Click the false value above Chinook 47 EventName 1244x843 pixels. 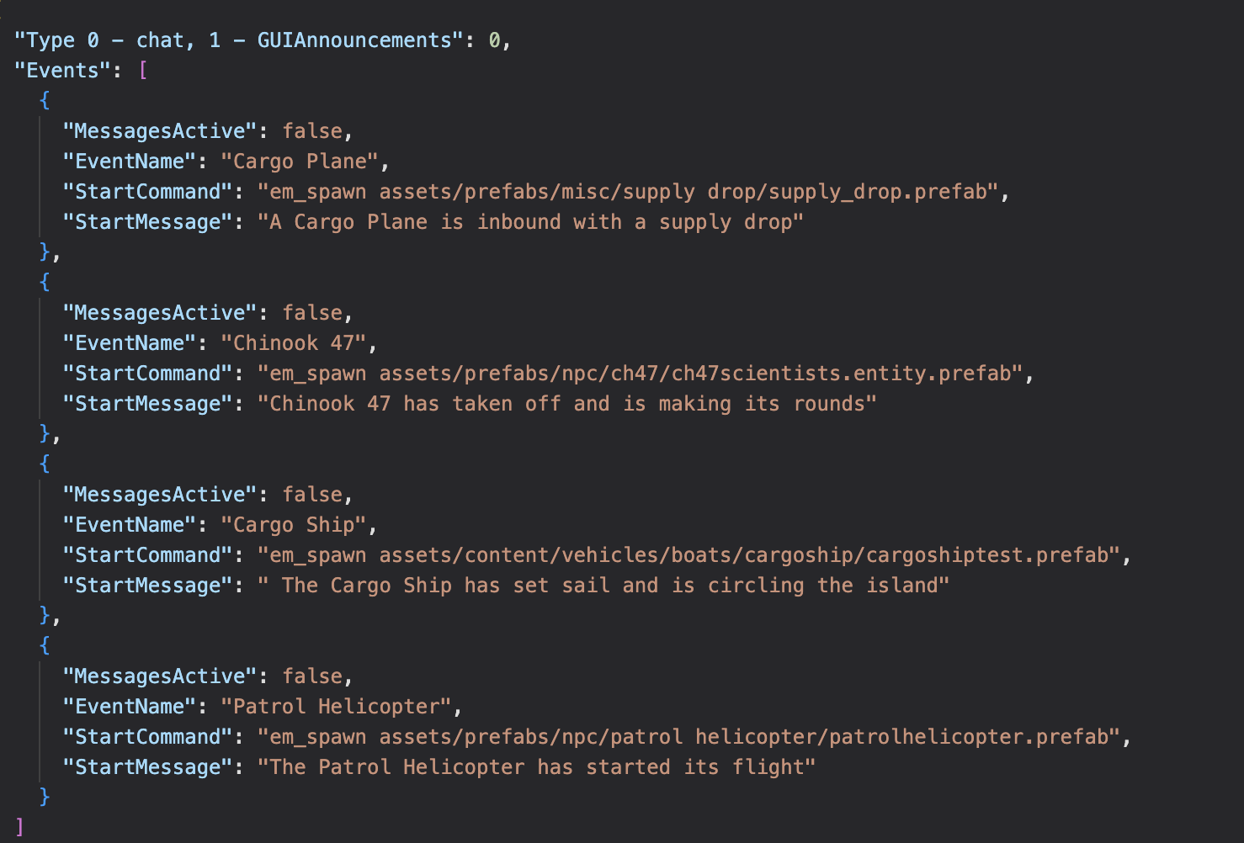[x=312, y=313]
